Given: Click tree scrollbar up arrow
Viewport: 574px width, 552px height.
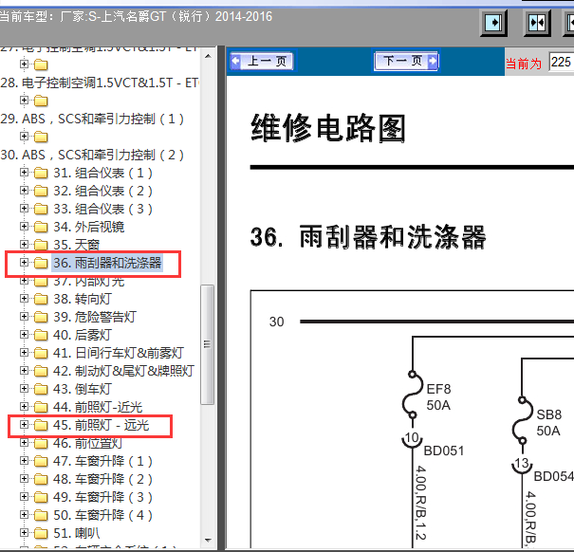Looking at the screenshot, I should tap(208, 56).
